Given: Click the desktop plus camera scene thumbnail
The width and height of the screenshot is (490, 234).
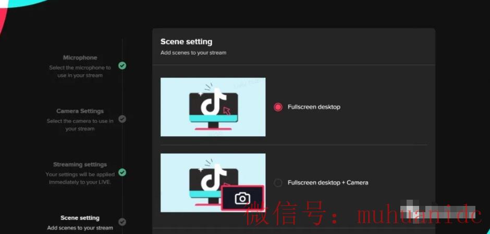Looking at the screenshot, I should point(213,183).
